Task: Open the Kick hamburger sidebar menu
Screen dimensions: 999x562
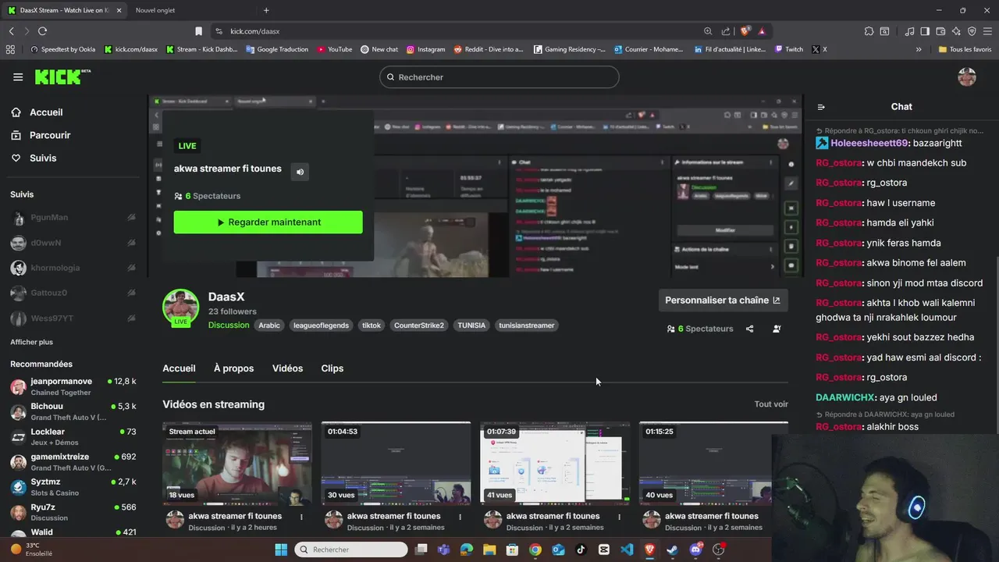Action: click(18, 76)
